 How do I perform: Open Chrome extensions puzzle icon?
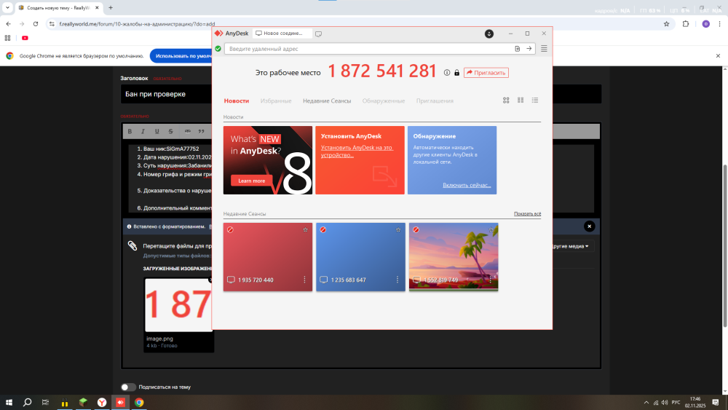click(x=686, y=24)
